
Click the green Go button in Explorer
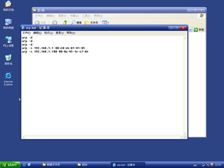(199, 30)
